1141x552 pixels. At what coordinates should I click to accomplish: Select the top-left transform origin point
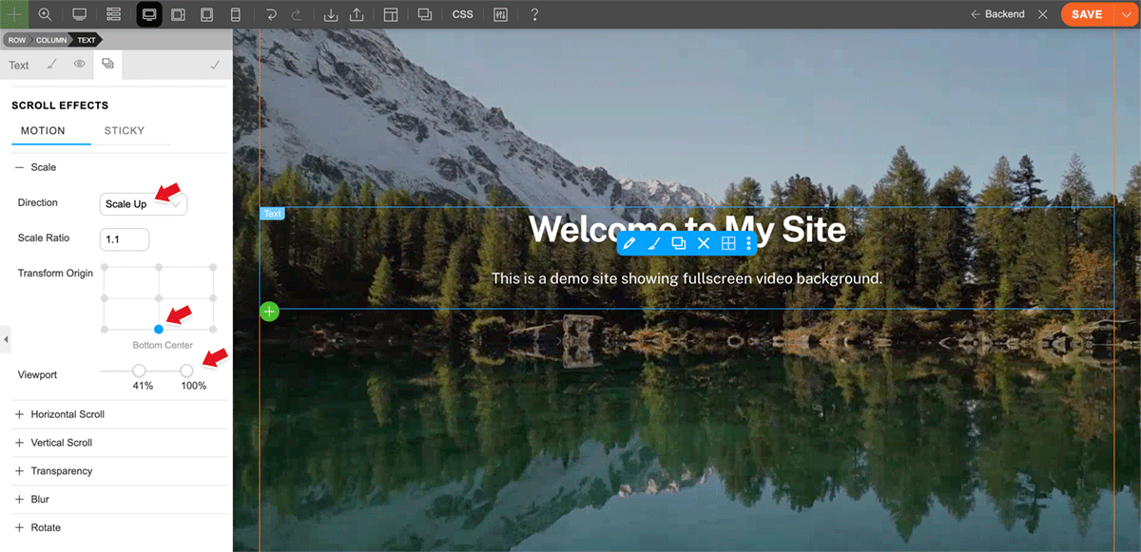105,268
